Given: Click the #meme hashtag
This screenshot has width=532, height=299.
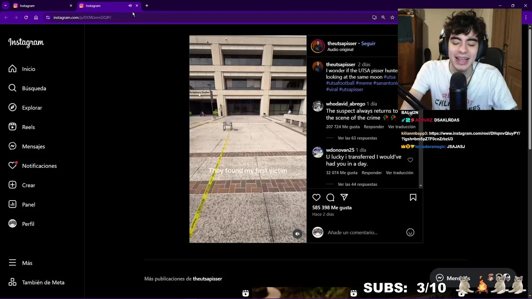Looking at the screenshot, I should (x=364, y=83).
